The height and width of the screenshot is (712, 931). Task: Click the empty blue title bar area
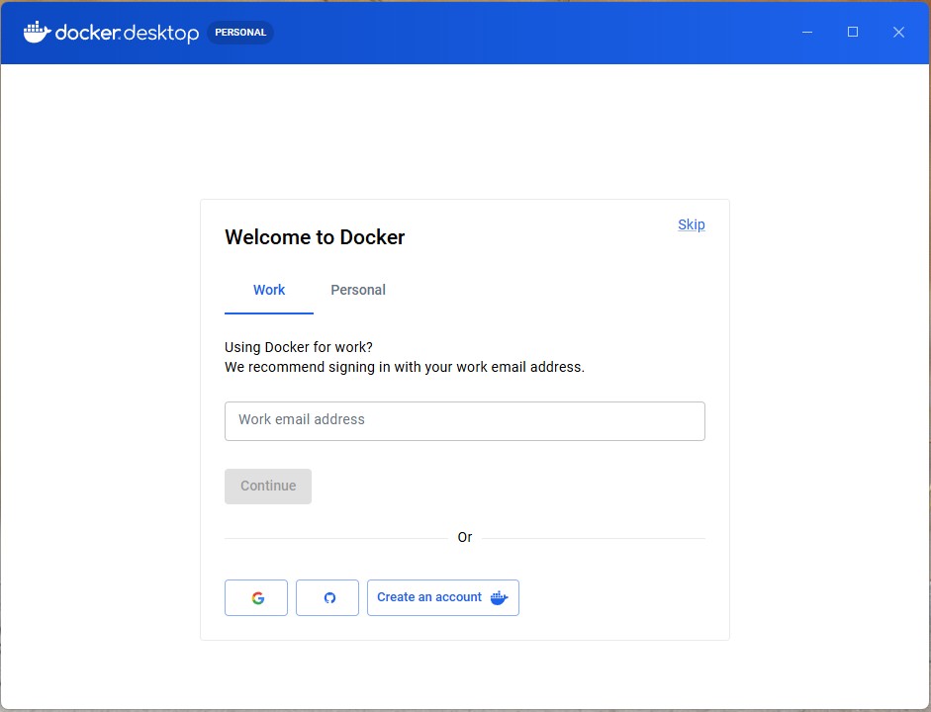pyautogui.click(x=534, y=32)
